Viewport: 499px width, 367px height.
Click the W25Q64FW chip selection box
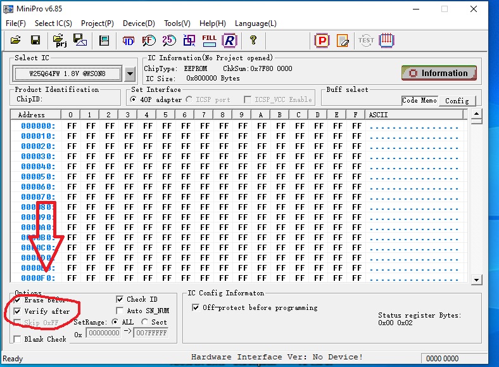(x=67, y=74)
